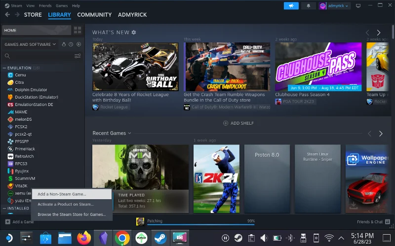Select Dolphin Emulator in the sidebar
The image size is (395, 246).
(31, 90)
